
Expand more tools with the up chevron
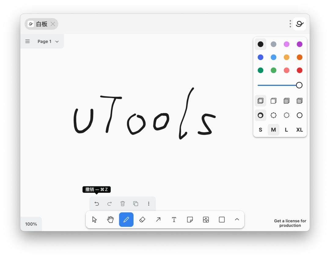tap(237, 219)
